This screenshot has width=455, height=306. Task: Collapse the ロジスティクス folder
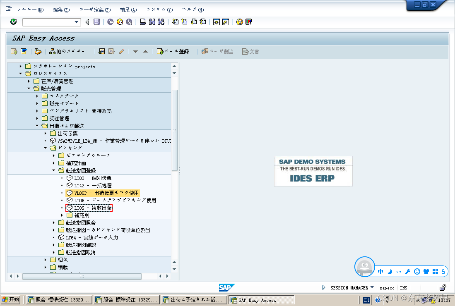click(20, 74)
